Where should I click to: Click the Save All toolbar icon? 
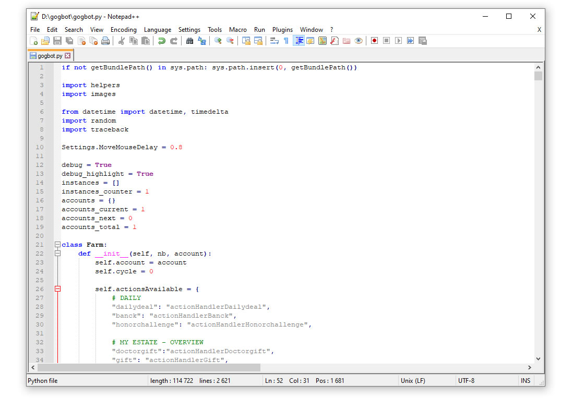tap(69, 41)
